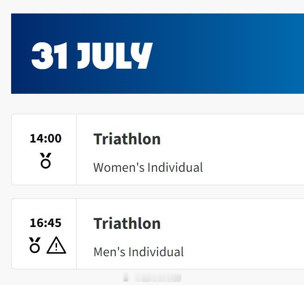304x285 pixels.
Task: Click blank space right of first Triathlon title
Action: pyautogui.click(x=233, y=139)
